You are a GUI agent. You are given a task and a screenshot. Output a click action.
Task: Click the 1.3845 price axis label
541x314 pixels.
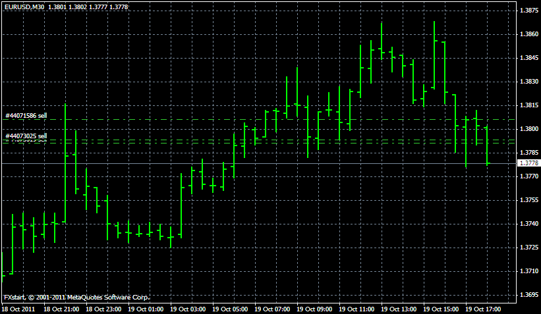click(x=529, y=58)
